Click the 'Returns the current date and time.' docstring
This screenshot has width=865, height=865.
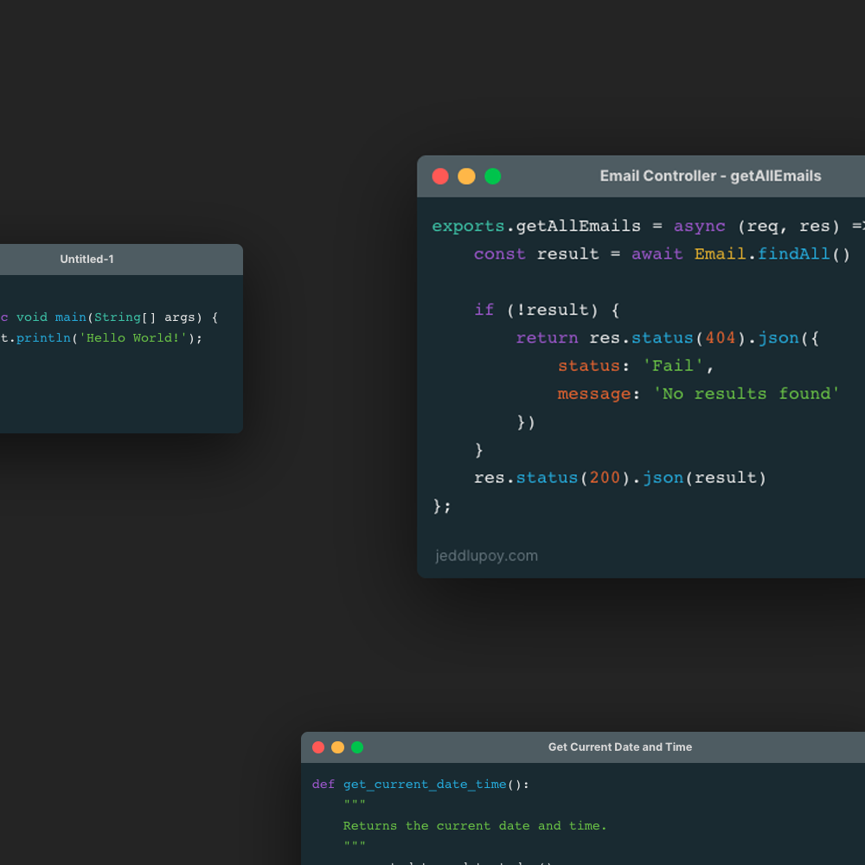(x=475, y=826)
